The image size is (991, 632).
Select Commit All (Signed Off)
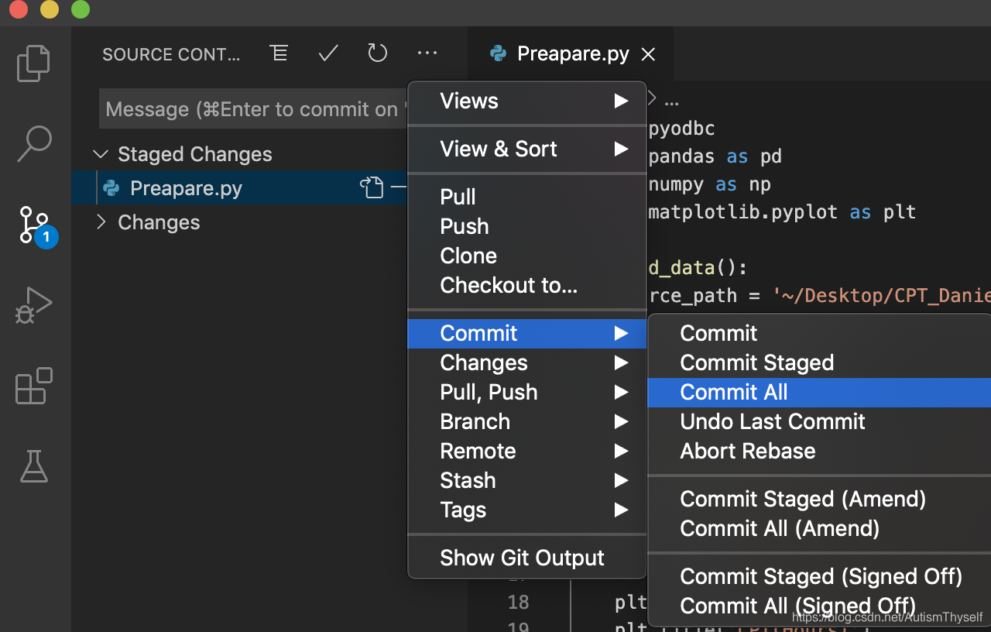coord(819,606)
